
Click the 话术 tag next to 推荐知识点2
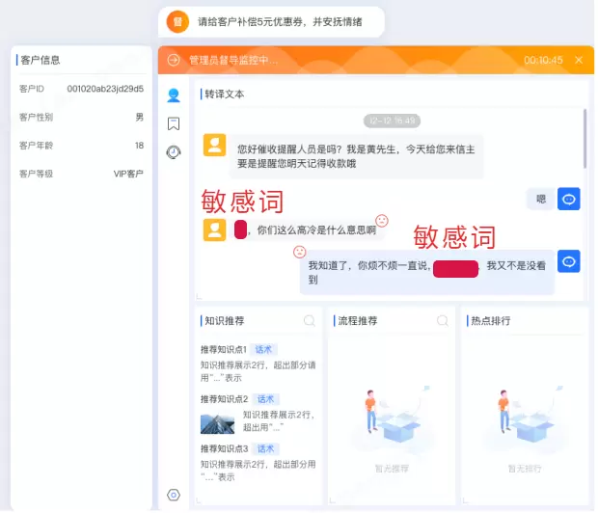point(265,399)
